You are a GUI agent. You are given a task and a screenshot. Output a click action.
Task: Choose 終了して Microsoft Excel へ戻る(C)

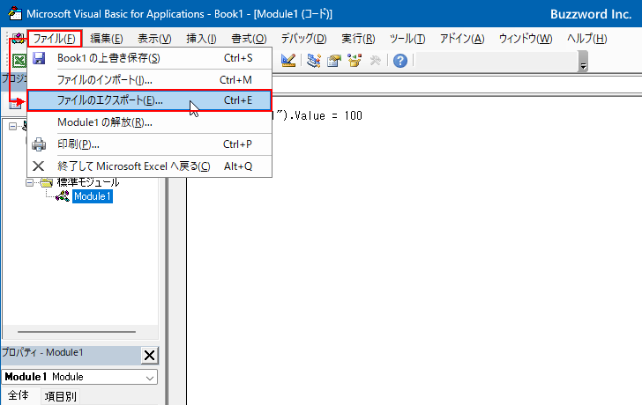point(149,166)
